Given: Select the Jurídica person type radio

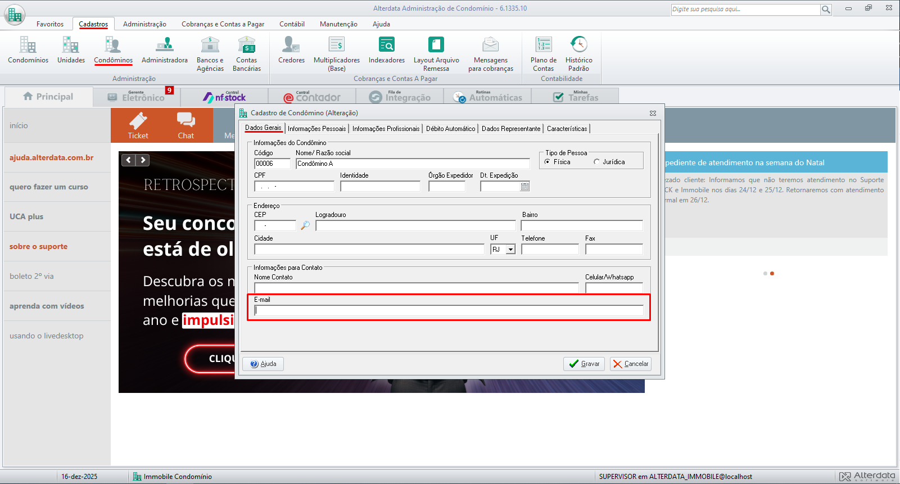Looking at the screenshot, I should [596, 162].
